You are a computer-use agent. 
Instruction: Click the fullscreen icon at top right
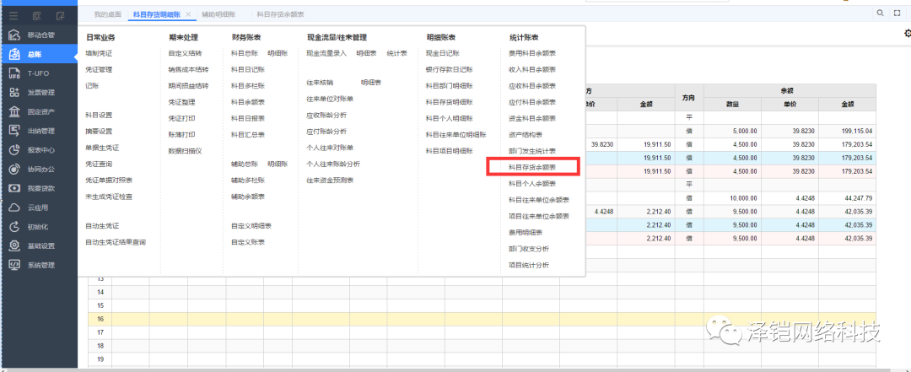[898, 13]
